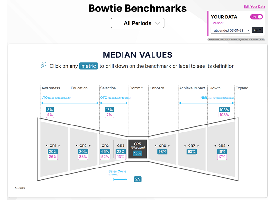The image size is (275, 200).
Task: Show the Awareness stage definition
Action: click(x=51, y=88)
